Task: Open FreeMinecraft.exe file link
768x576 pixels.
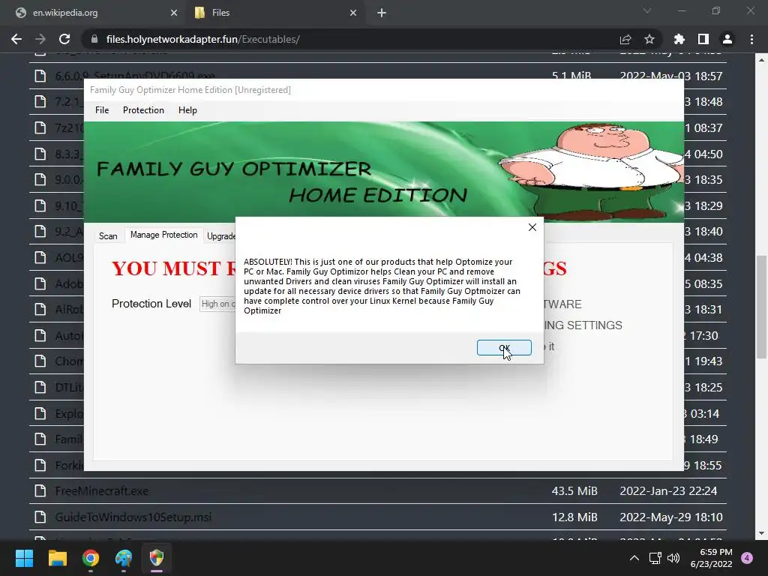Action: point(102,490)
